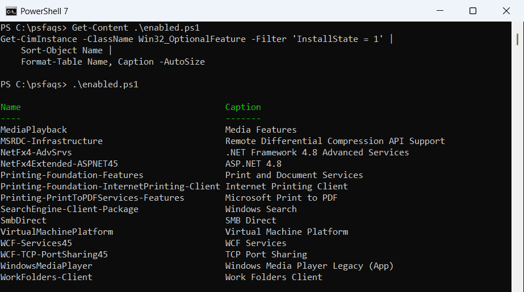Click the 'Get-Content .\enabled.ps1' command text
The image size is (524, 292).
pos(136,28)
